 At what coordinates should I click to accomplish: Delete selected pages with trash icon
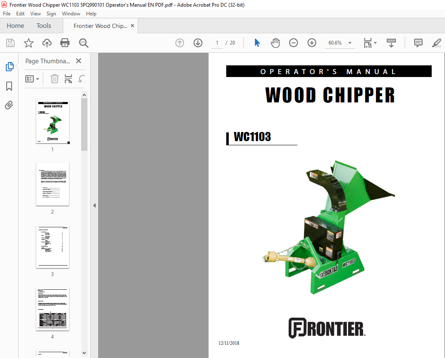click(x=54, y=79)
